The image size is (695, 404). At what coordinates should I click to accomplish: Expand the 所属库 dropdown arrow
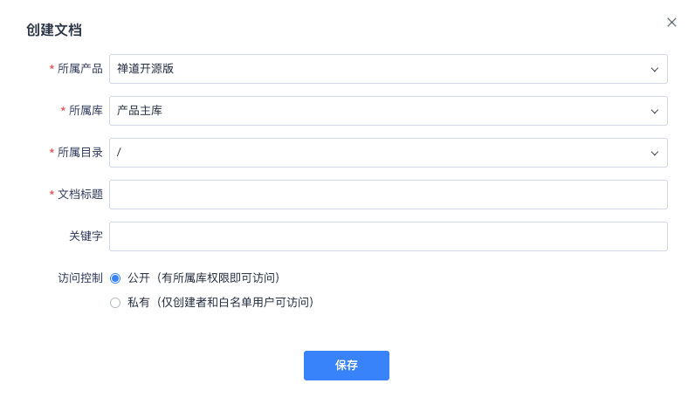(654, 111)
